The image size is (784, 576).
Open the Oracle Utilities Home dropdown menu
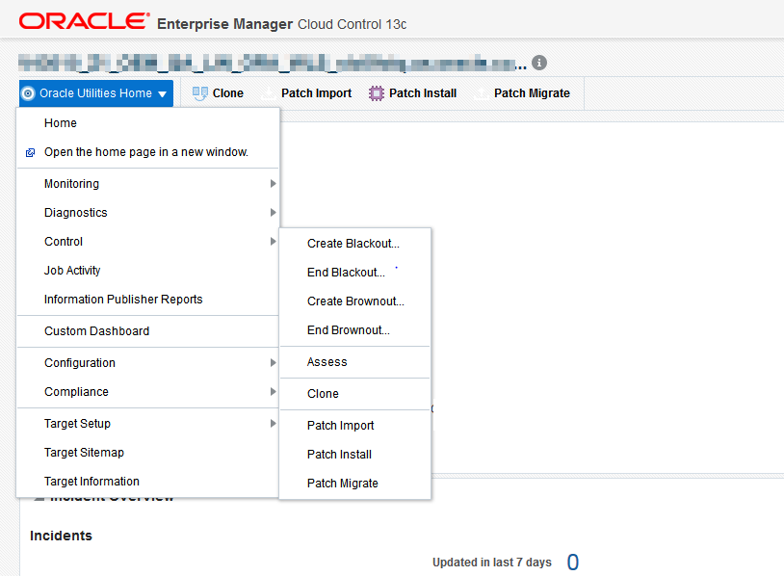(96, 93)
